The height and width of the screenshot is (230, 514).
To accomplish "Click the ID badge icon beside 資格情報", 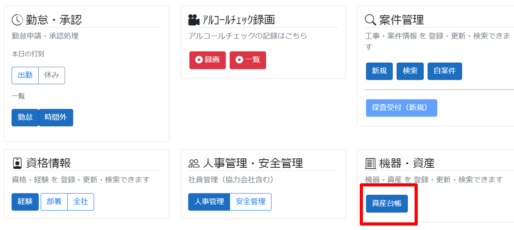I will tap(17, 163).
